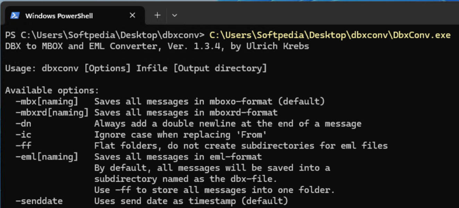Click the tab dropdown chevron arrow
Viewport: 459px width, 208px height.
point(175,15)
